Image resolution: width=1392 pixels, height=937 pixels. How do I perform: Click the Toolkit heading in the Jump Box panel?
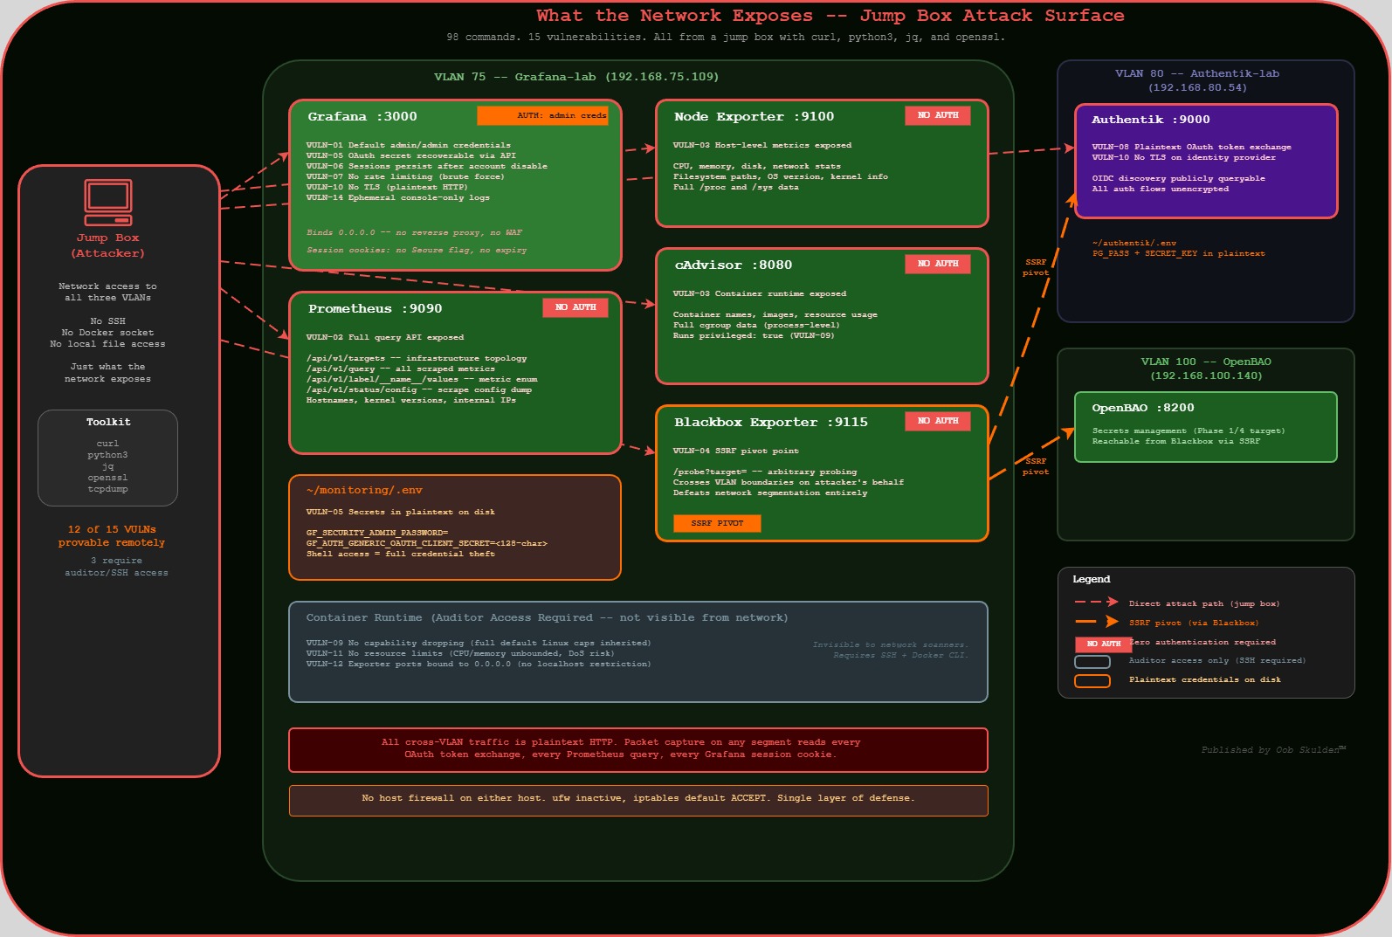tap(108, 422)
